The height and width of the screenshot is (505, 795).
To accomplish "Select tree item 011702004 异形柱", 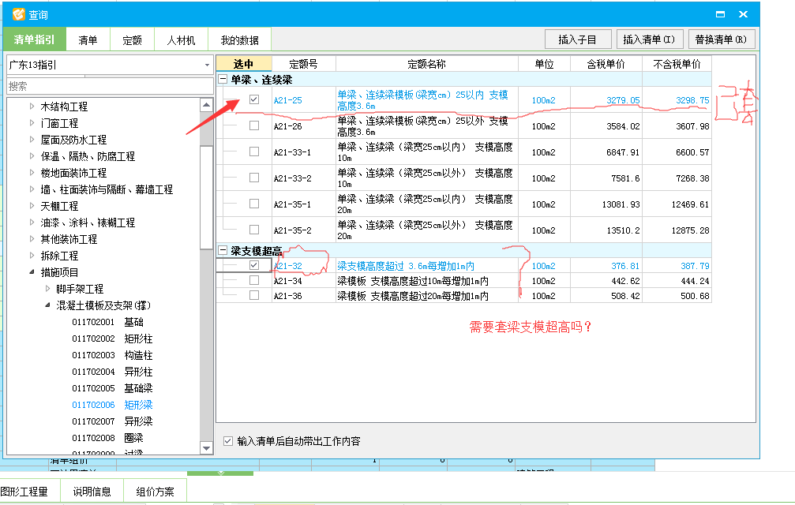I will [x=112, y=372].
